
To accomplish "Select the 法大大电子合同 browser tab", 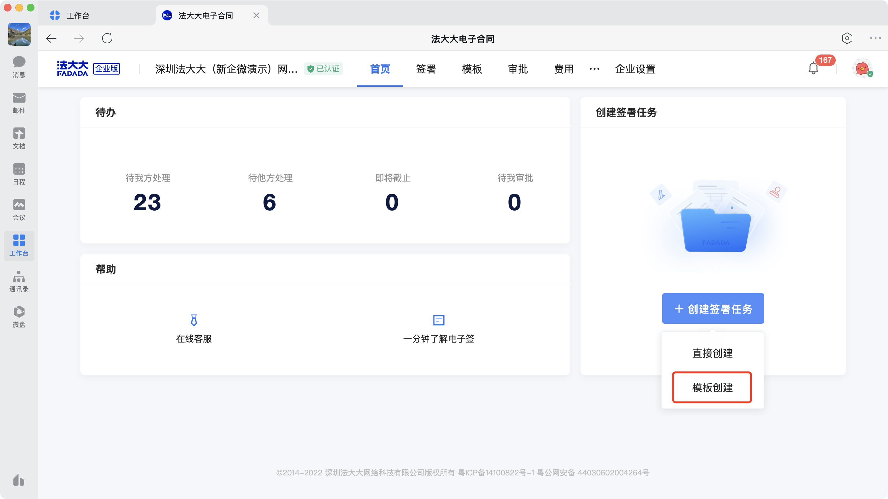I will coord(211,16).
